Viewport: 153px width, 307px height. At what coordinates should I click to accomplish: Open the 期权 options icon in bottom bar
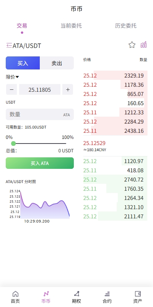point(76,294)
